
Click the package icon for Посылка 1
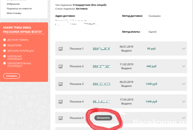60,49
